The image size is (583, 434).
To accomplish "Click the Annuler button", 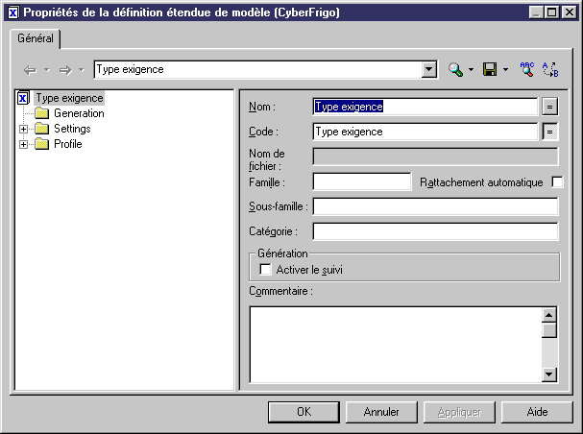I will (x=381, y=412).
